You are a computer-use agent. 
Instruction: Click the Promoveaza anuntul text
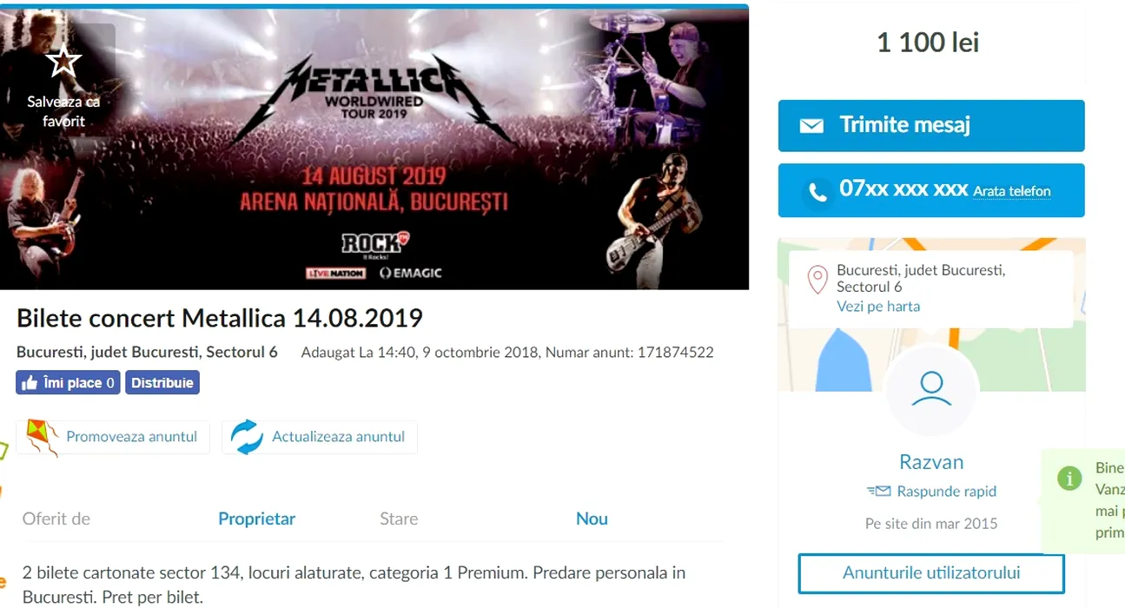click(132, 437)
